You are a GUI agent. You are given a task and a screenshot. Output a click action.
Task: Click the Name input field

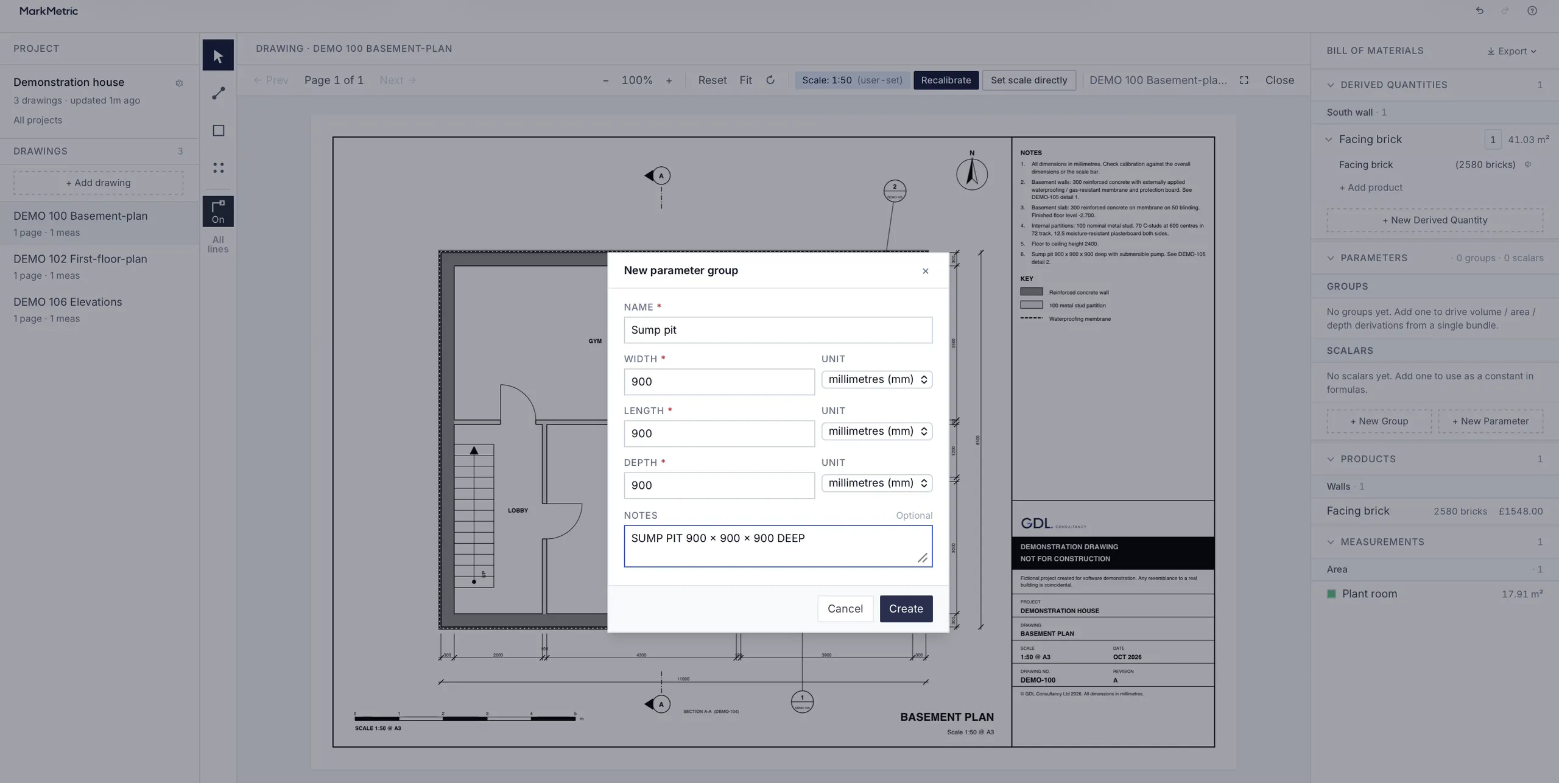778,330
